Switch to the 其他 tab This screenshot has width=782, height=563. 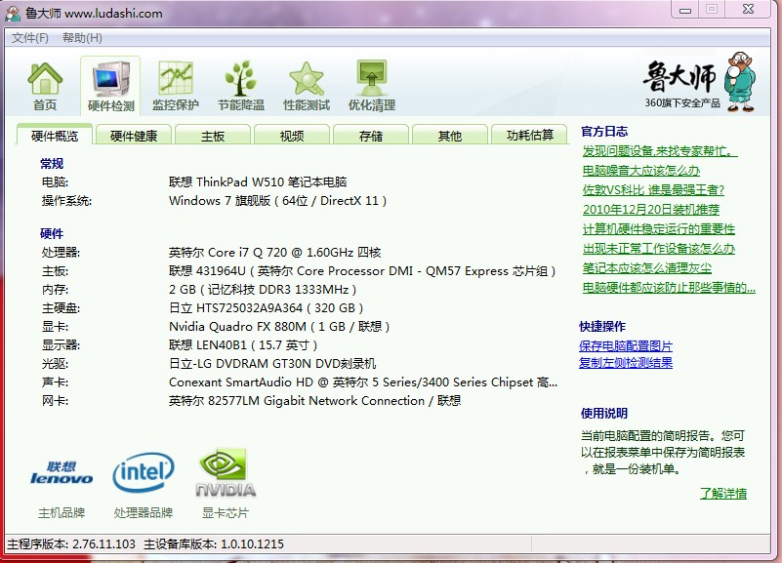tap(450, 136)
